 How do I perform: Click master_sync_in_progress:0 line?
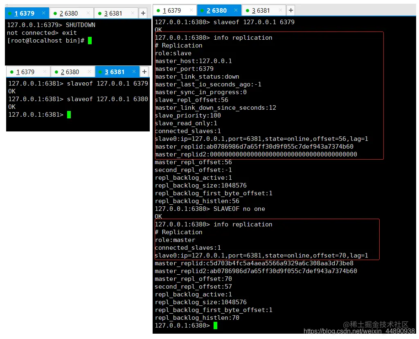coord(200,92)
